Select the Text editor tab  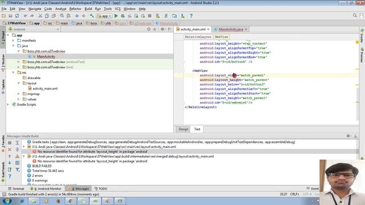point(197,129)
